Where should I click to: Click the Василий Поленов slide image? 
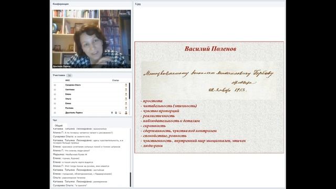click(209, 97)
